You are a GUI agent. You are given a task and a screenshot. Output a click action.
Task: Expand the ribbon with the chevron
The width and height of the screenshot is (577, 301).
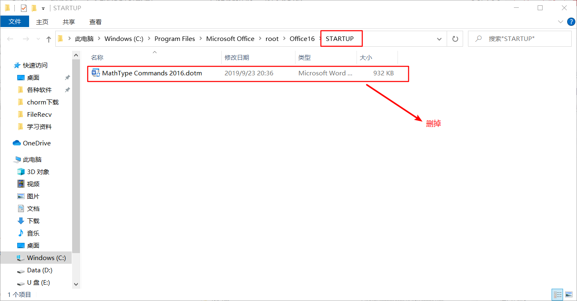(561, 22)
